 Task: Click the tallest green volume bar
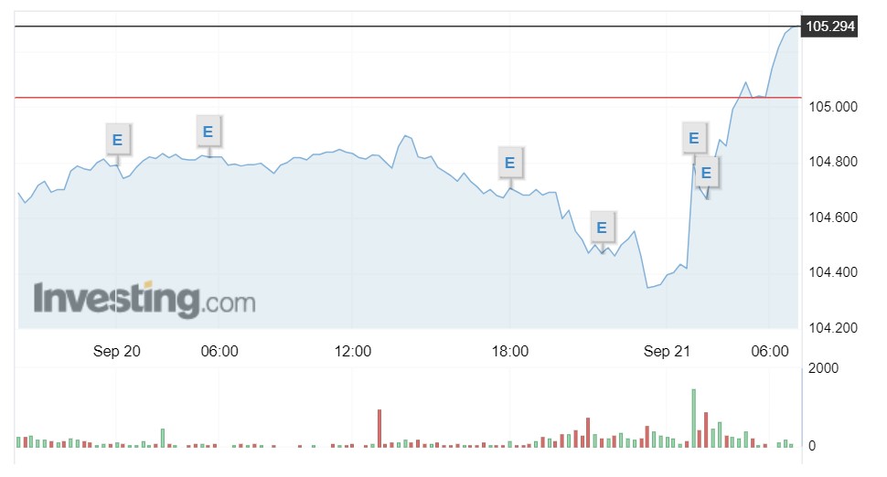(693, 419)
